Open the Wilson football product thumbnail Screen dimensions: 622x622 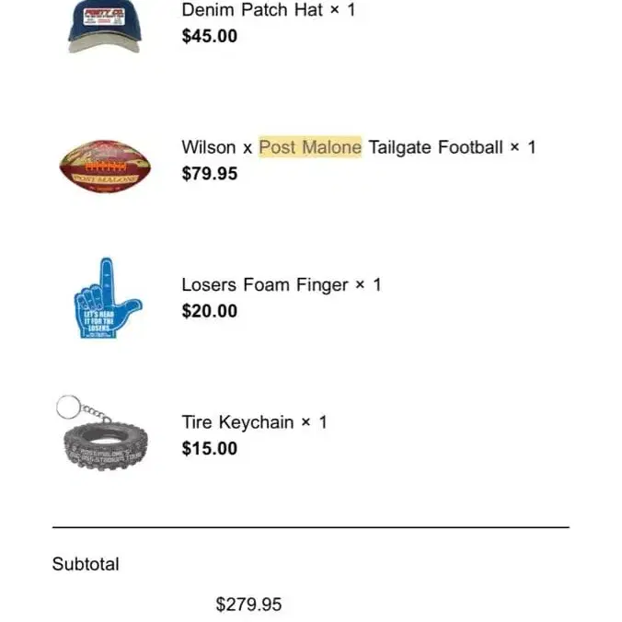105,165
